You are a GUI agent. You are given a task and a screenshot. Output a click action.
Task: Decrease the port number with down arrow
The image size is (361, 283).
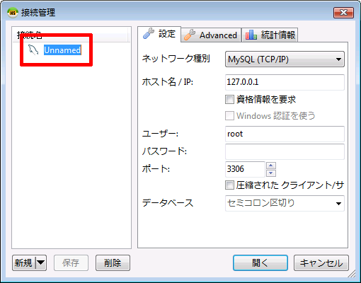(271, 173)
